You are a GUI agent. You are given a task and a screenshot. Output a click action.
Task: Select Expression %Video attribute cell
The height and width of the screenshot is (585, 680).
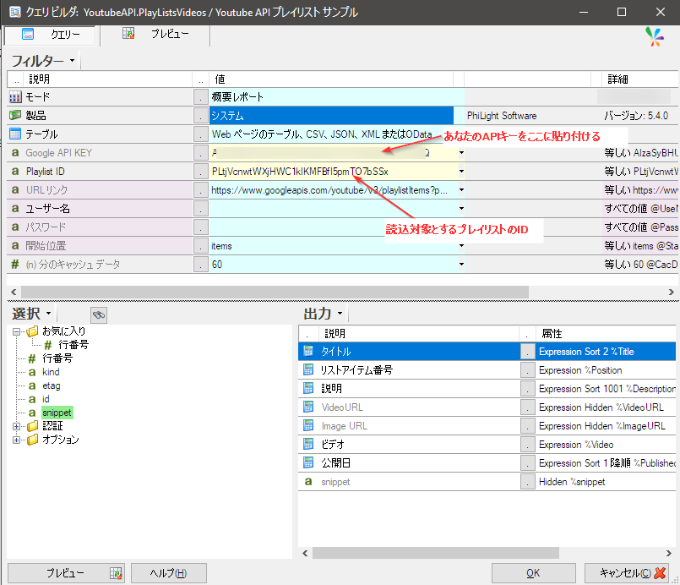coord(607,445)
